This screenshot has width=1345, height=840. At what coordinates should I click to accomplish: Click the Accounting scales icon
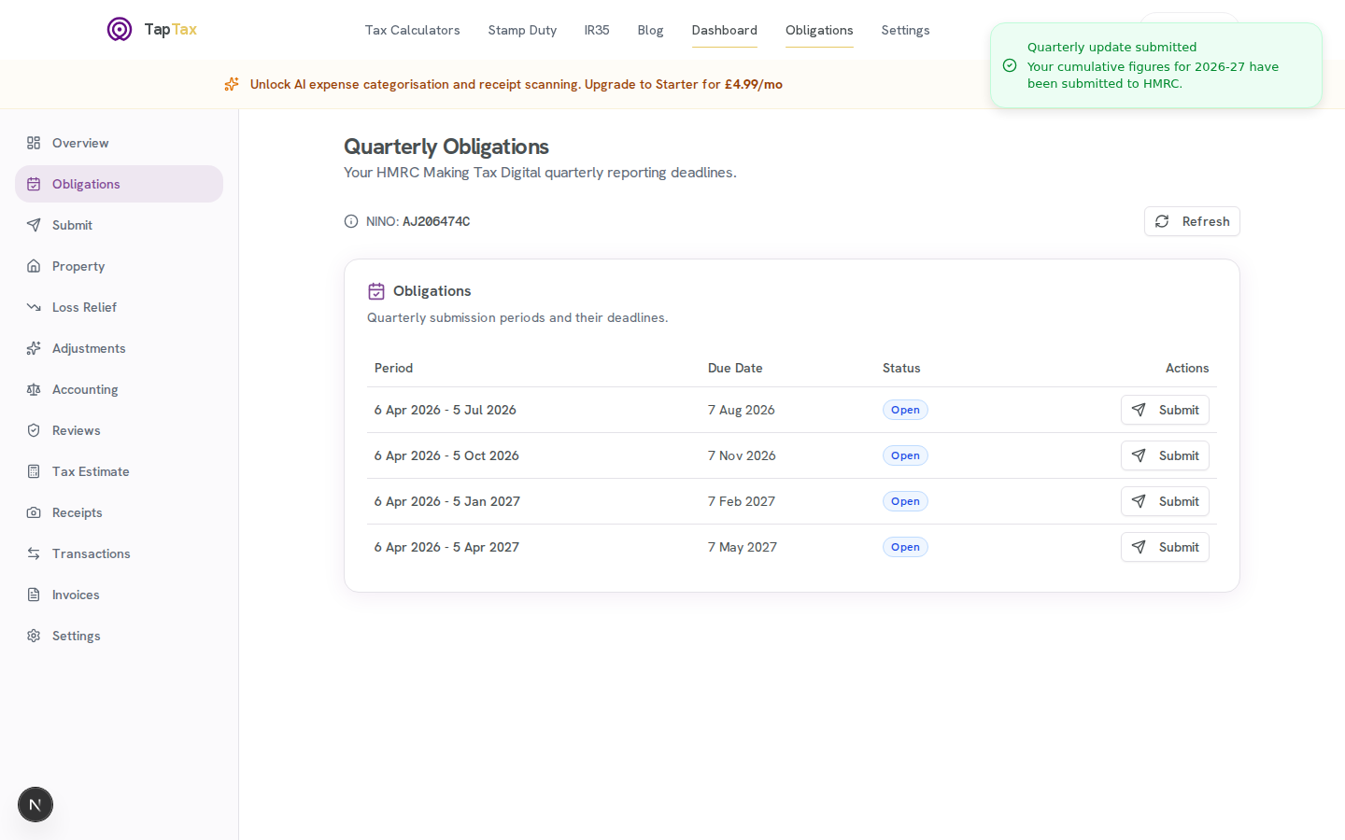pyautogui.click(x=34, y=389)
